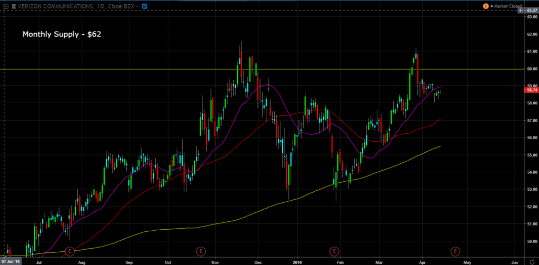This screenshot has width=539, height=265.
Task: Click the Verizon flag logo icon in the legend
Action: click(x=14, y=6)
